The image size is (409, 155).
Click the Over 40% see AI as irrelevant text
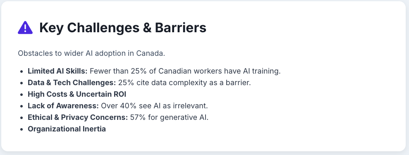(154, 106)
